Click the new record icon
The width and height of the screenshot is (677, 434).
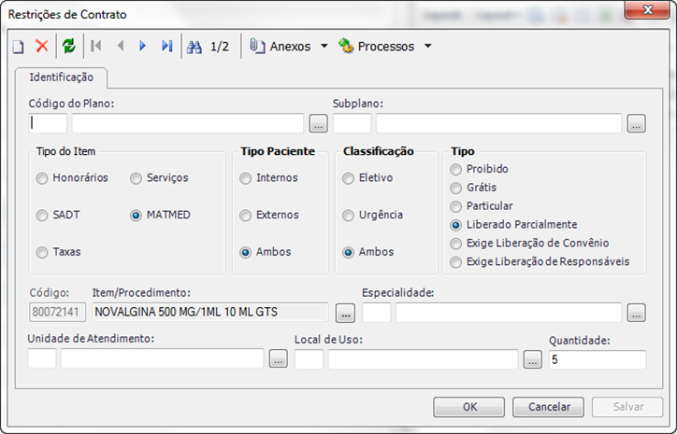tap(19, 46)
